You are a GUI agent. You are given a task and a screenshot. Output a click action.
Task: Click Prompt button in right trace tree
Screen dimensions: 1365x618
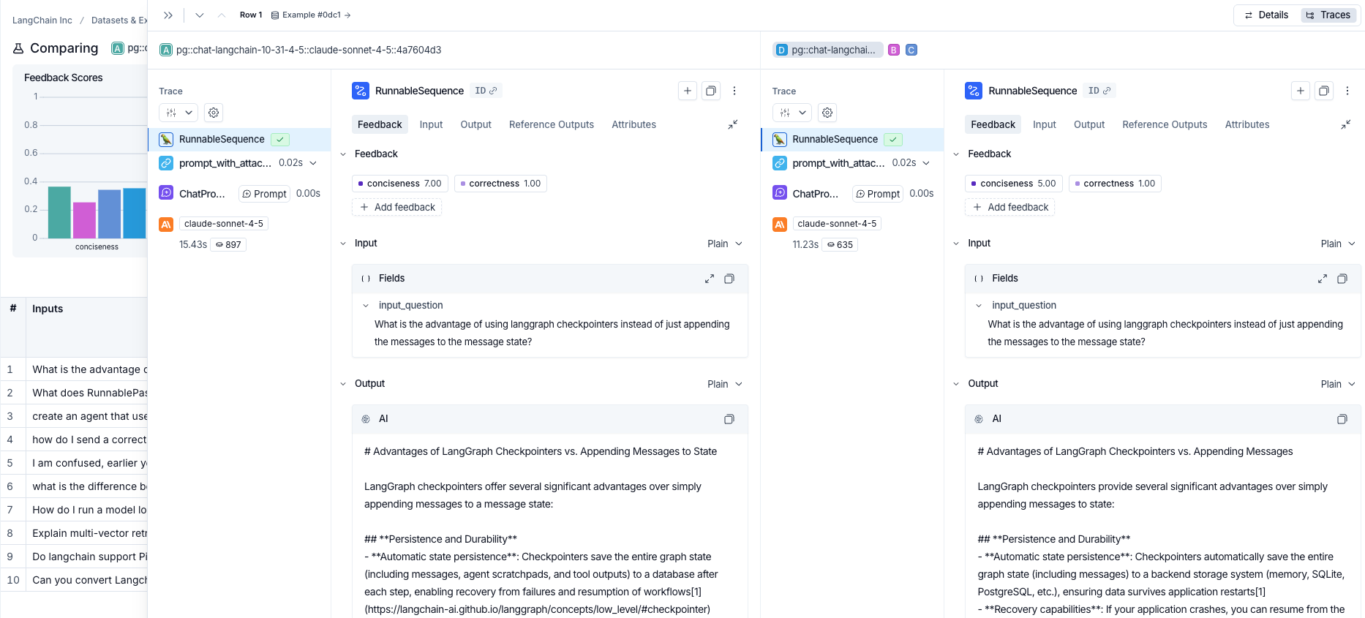tap(878, 194)
